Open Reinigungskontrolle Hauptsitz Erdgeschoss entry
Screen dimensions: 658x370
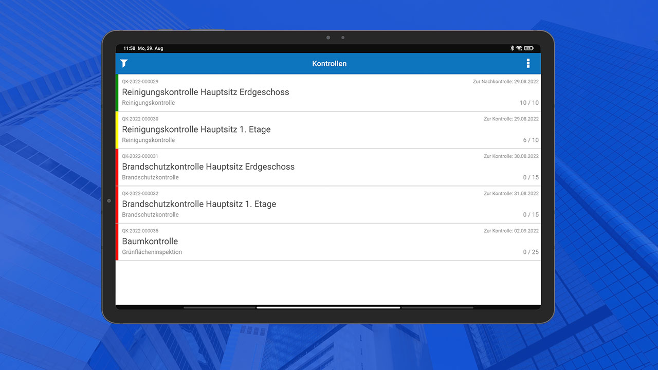tap(328, 92)
